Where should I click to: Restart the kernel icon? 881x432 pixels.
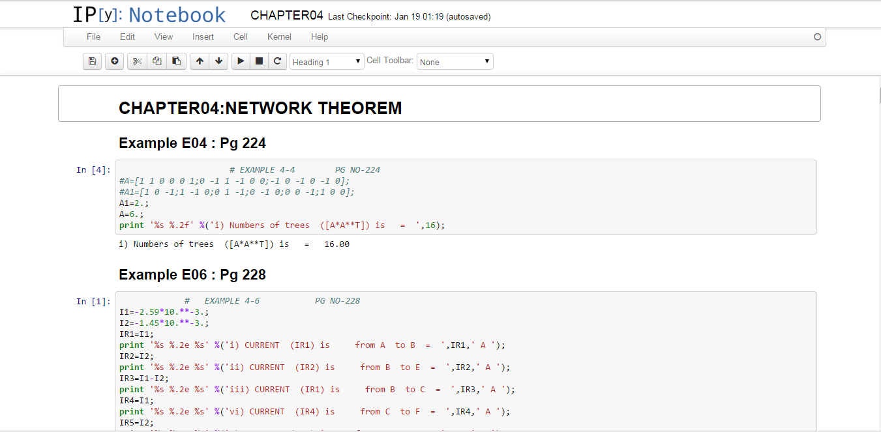(x=277, y=61)
